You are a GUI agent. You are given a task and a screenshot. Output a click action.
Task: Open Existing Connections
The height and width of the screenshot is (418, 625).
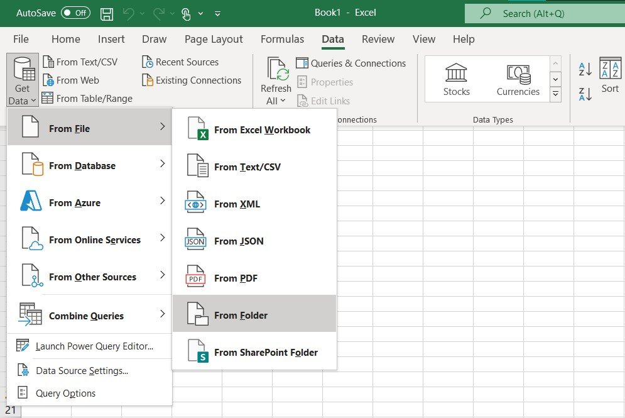tap(192, 80)
